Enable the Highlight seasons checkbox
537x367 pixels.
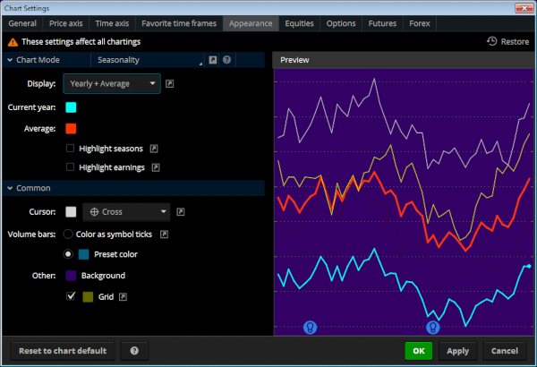[71, 148]
